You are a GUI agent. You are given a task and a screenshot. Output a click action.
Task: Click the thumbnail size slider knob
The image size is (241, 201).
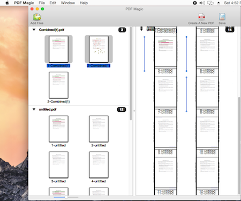point(66,197)
